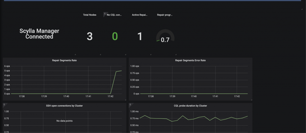Viewport: 306px width, 133px height.
Task: Open CQL probe duration by Cluster title menu
Action: click(190, 106)
